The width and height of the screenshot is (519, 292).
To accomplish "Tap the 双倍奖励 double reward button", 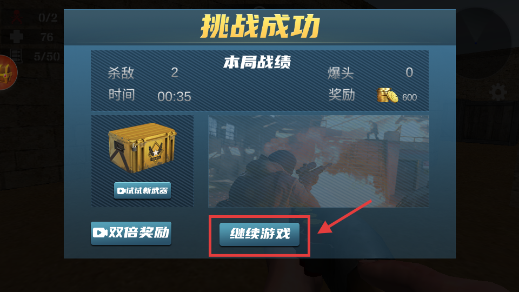I will point(131,233).
